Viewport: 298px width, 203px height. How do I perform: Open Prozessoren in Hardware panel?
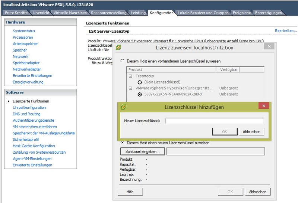(23, 37)
